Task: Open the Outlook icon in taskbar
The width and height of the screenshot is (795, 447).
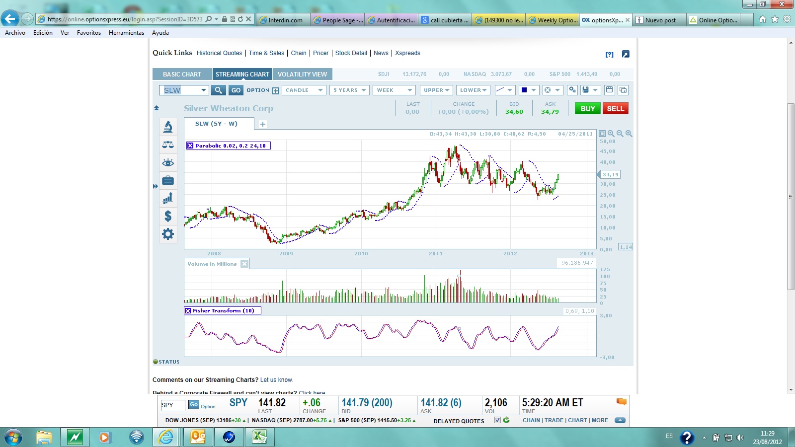Action: point(198,437)
